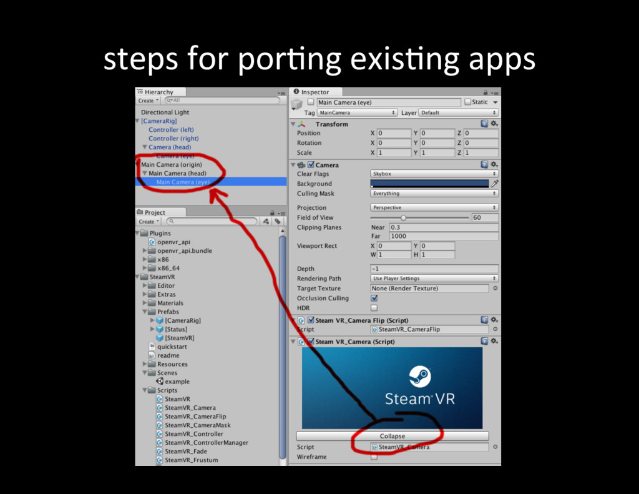This screenshot has width=639, height=494.
Task: Open the Camera component gear menu
Action: click(494, 164)
